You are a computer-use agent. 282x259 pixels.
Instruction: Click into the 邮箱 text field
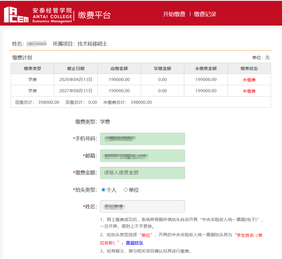(142, 156)
